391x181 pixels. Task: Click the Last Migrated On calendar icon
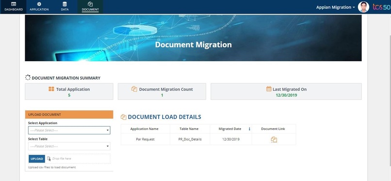pos(269,89)
